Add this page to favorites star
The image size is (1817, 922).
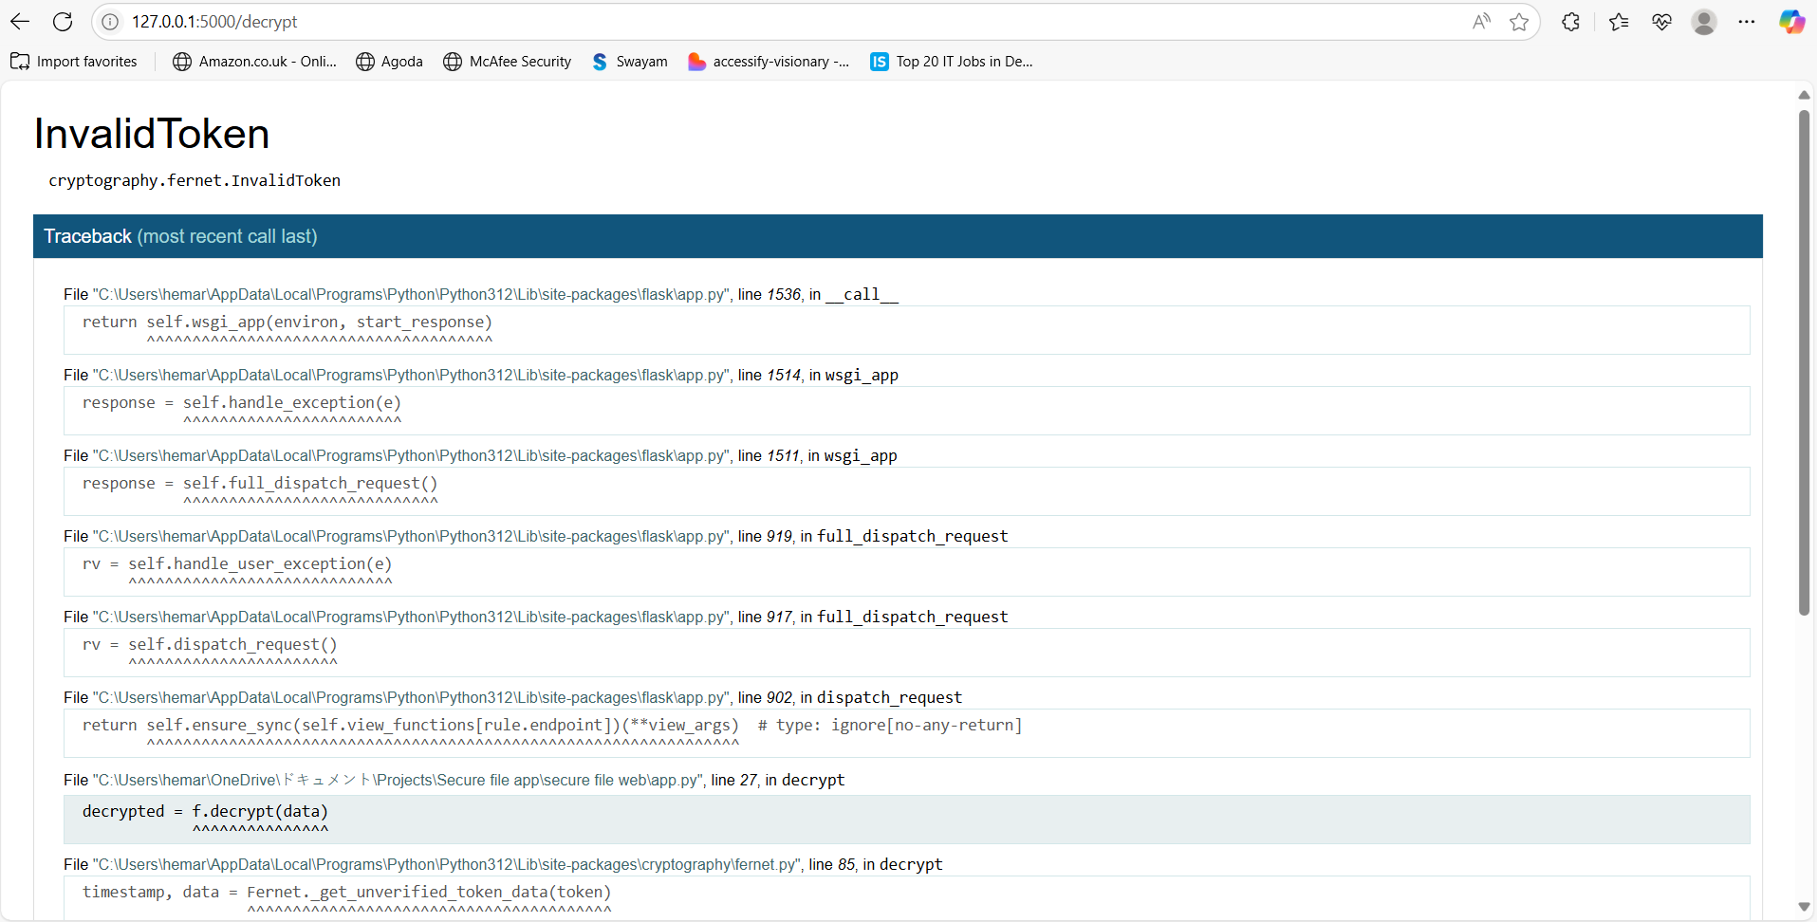1519,21
